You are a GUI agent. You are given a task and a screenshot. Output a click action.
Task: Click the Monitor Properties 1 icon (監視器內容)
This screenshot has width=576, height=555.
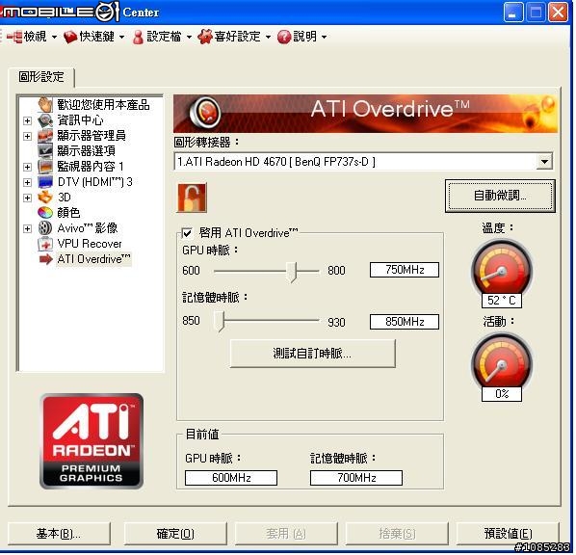pos(45,167)
